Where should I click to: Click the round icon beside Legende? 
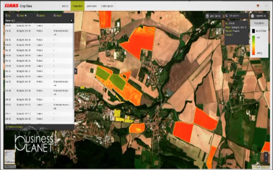(x=252, y=16)
